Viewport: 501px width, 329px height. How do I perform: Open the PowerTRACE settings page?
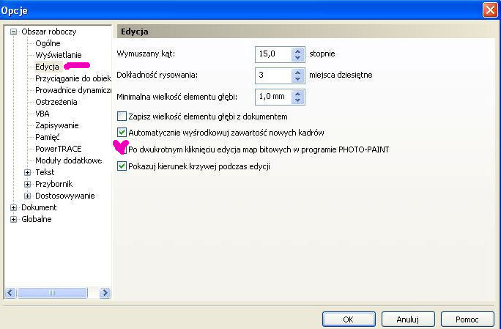[59, 149]
